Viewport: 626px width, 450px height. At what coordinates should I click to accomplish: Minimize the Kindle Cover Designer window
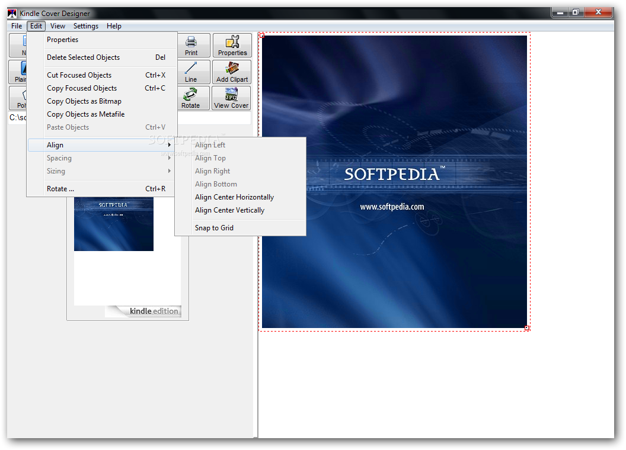click(561, 12)
